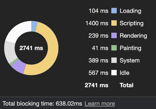Click the white Idle color swatch

coord(114,73)
